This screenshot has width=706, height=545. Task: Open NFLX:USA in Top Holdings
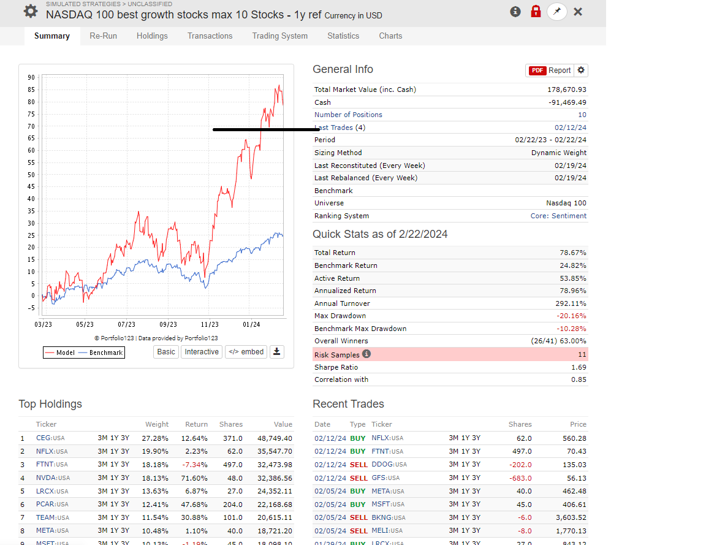(51, 451)
